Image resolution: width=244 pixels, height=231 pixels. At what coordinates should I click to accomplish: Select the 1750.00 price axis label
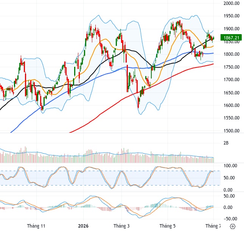232,67
